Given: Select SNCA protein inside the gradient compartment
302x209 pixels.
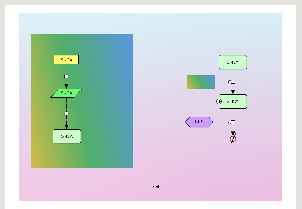Looking at the screenshot, I should [x=67, y=136].
